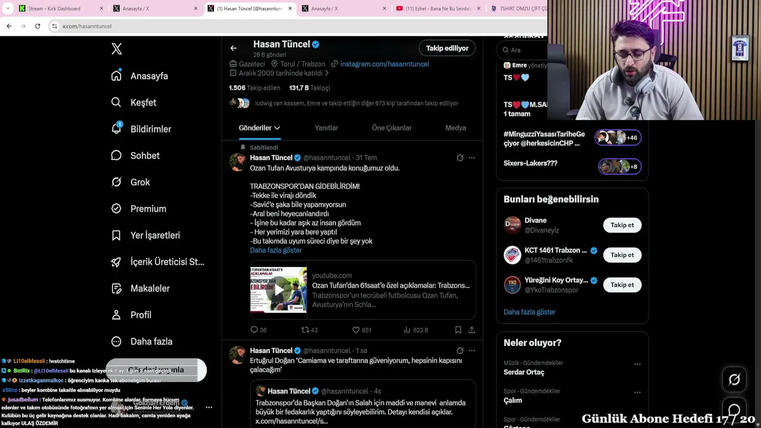Open more options for Çalım trend
Viewport: 761px width, 428px height.
pyautogui.click(x=637, y=392)
